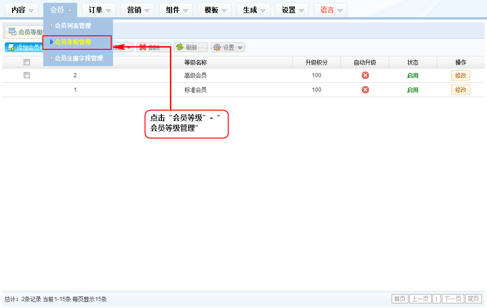
Task: Click the gear icon on 设置 toolbar button
Action: (217, 47)
